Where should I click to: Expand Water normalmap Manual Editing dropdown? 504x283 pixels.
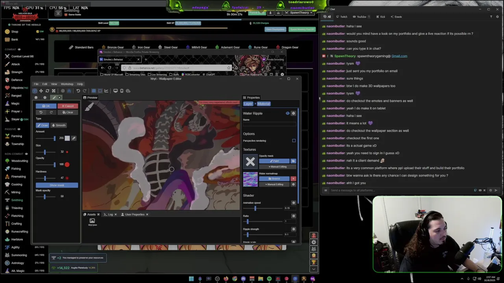(274, 184)
